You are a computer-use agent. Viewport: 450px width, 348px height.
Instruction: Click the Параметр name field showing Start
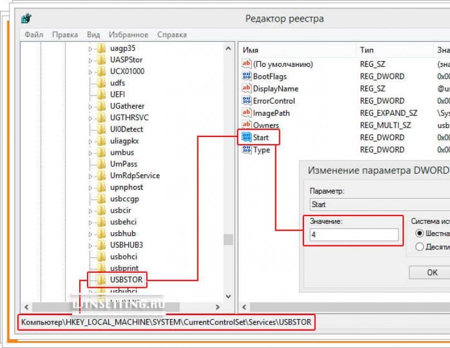tap(380, 204)
